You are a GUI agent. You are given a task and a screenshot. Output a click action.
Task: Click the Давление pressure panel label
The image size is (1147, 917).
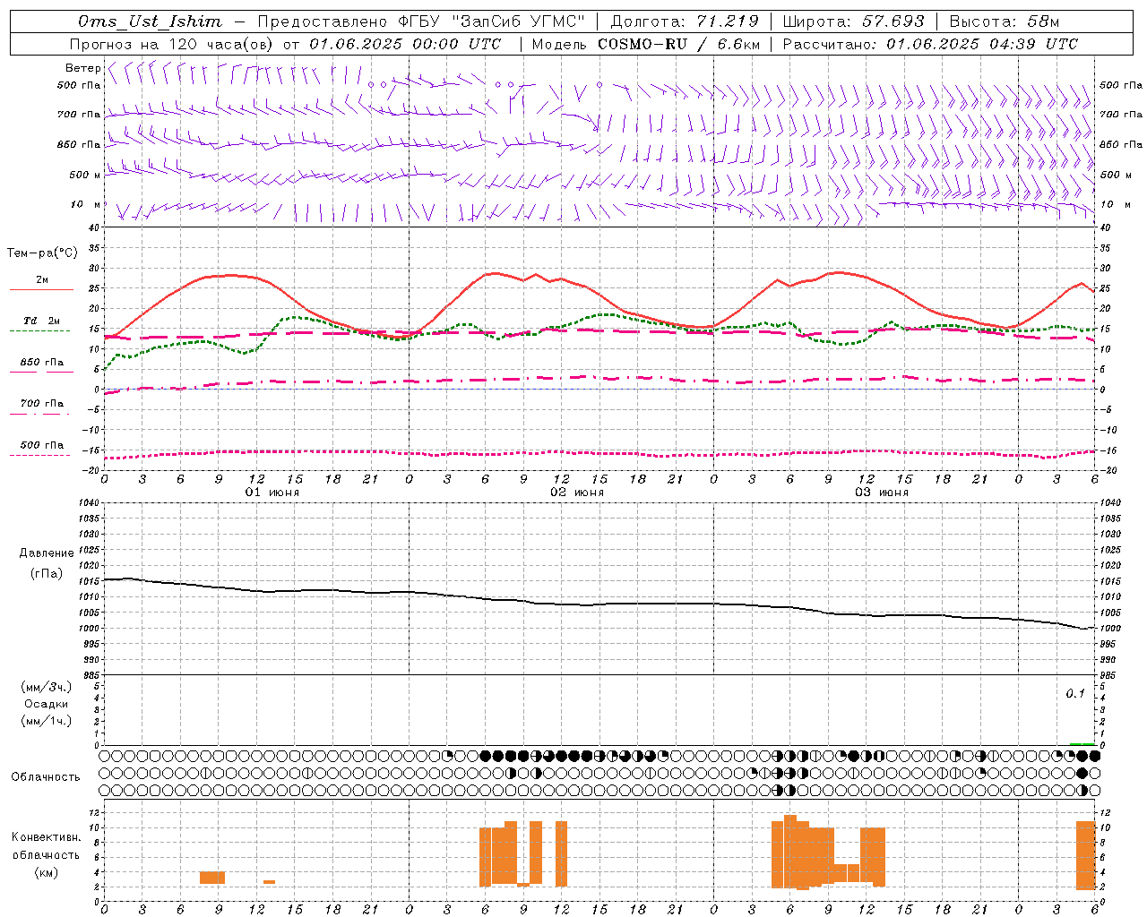(46, 553)
